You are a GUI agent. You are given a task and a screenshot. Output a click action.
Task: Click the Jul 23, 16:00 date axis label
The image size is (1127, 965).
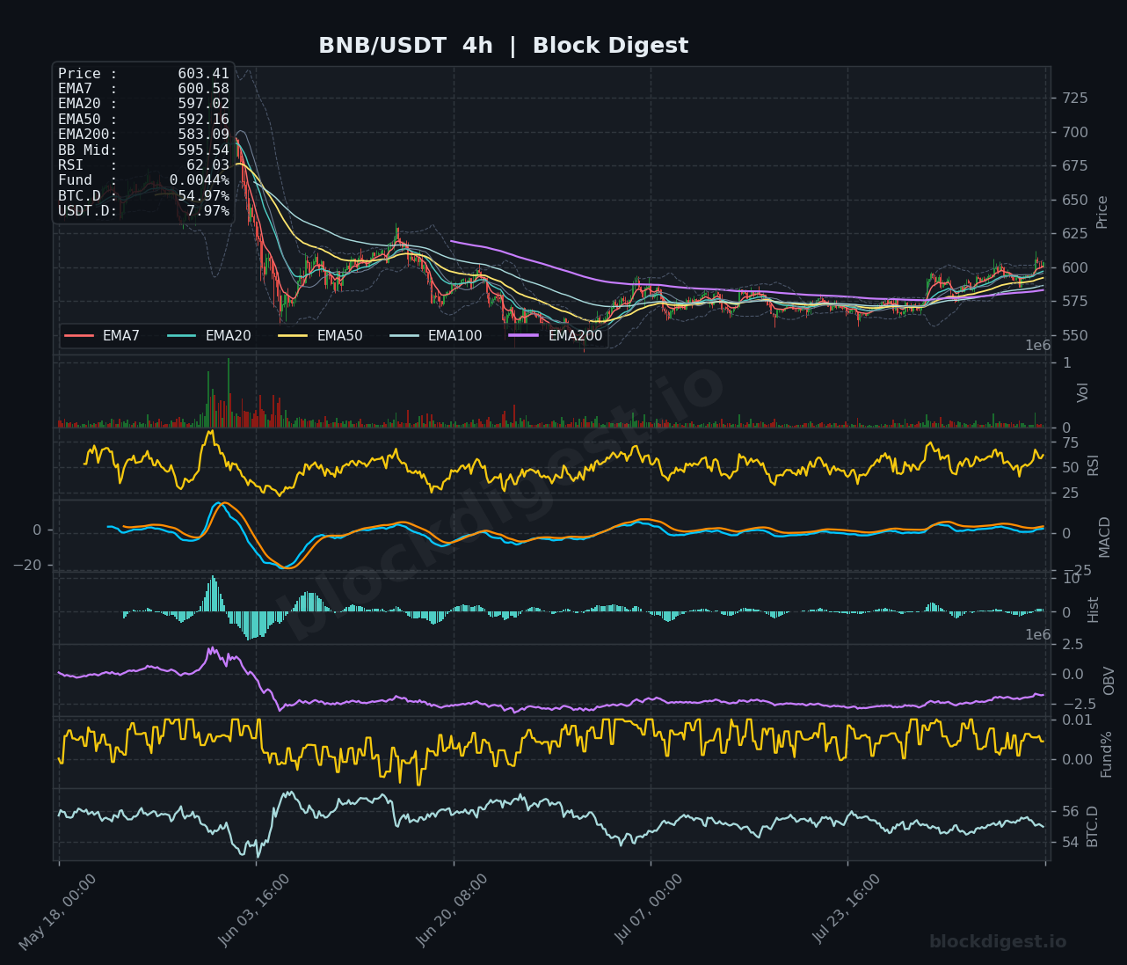pyautogui.click(x=847, y=911)
